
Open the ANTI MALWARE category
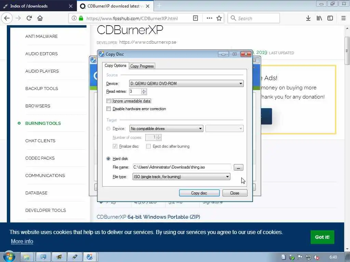(41, 36)
